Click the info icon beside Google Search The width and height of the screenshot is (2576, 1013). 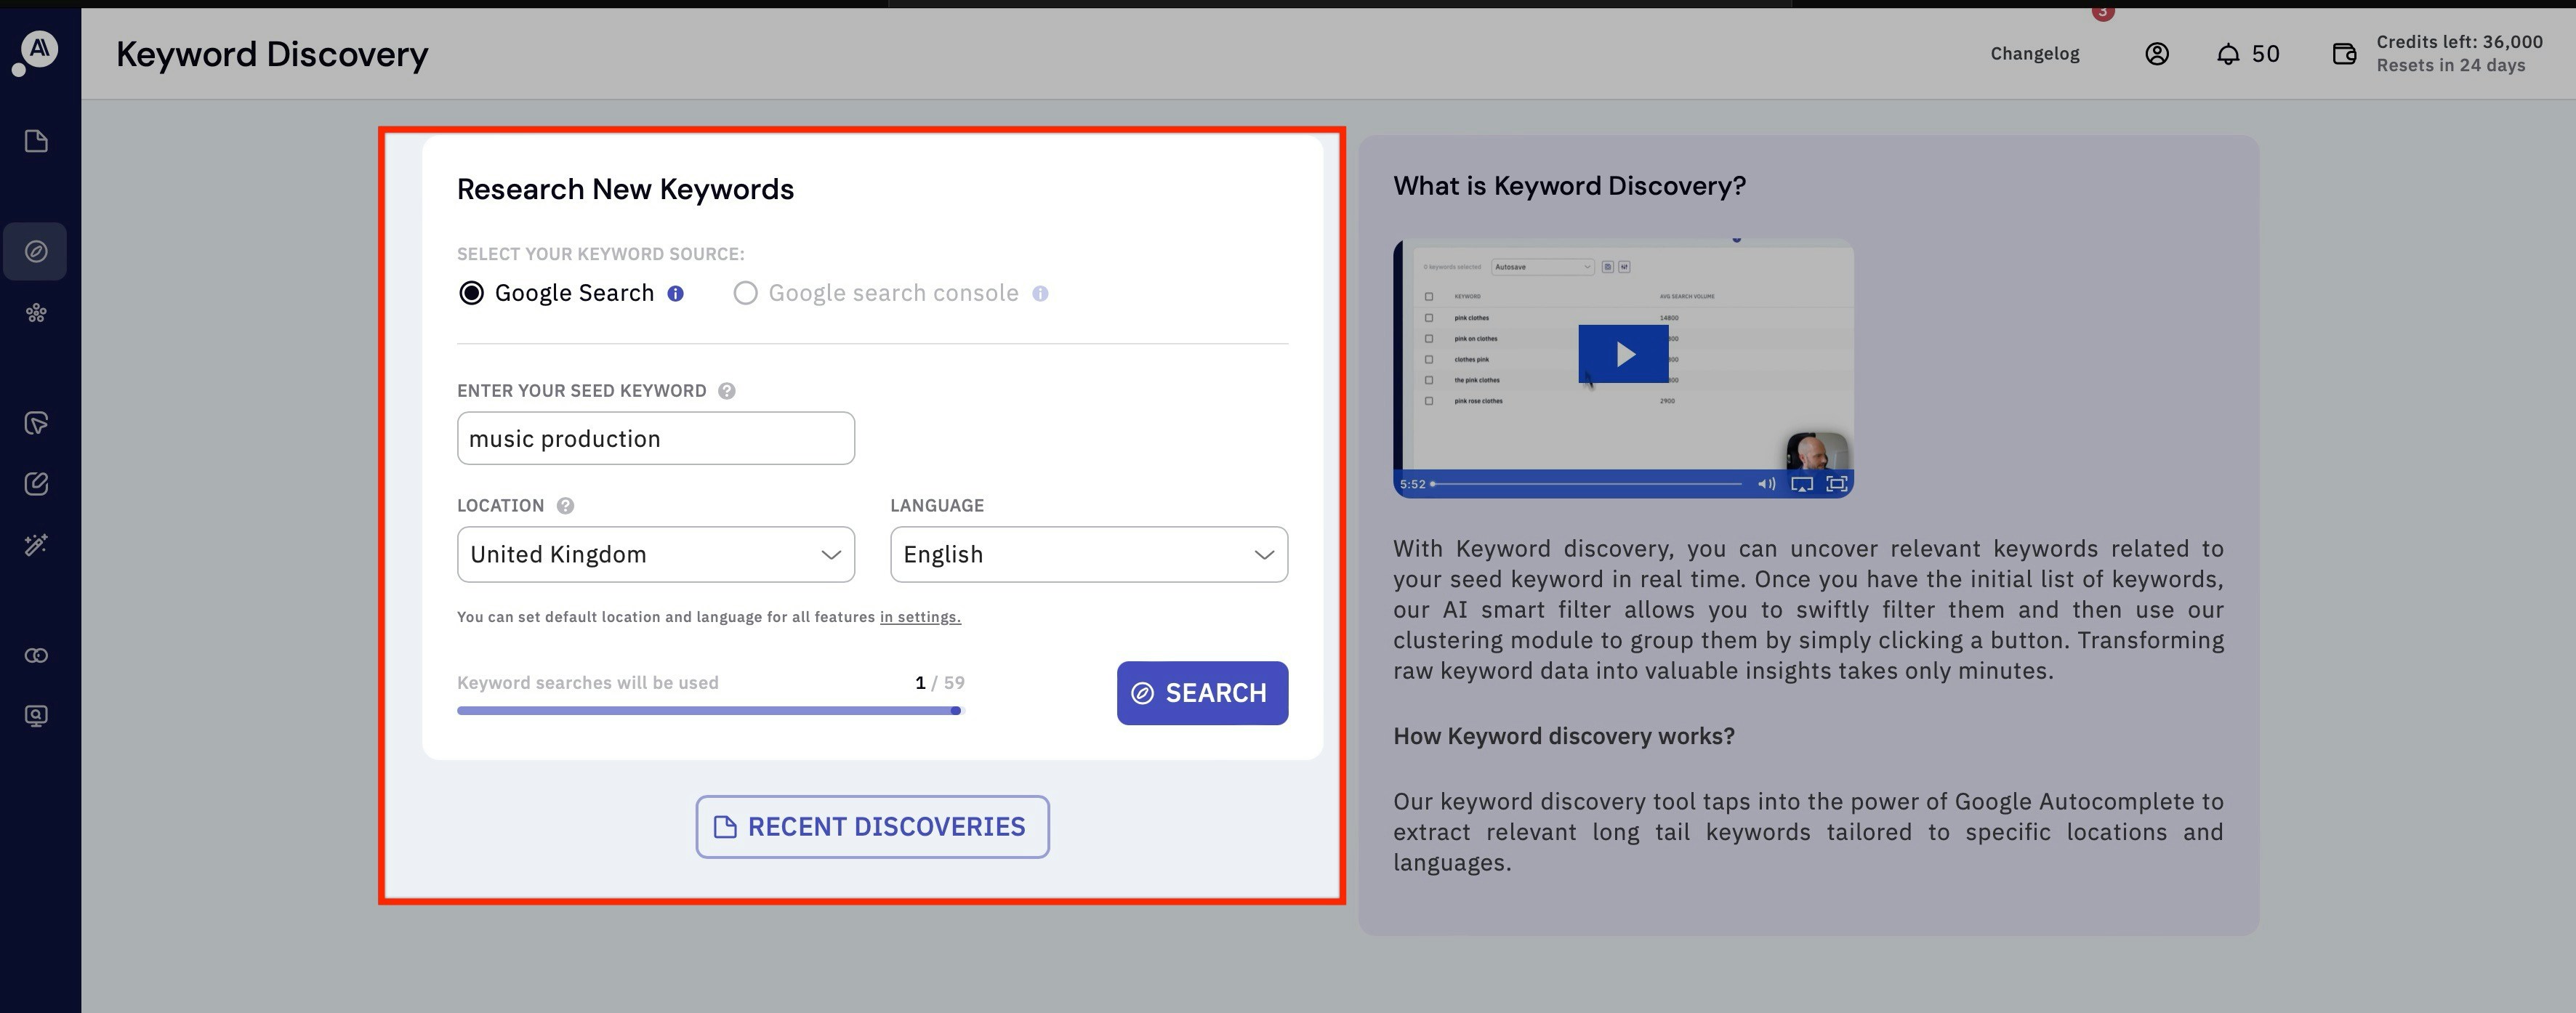676,294
